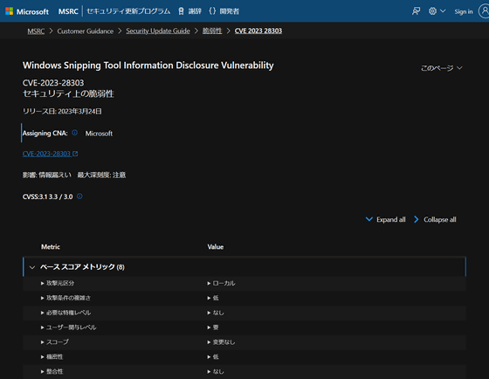Viewport: 489px width, 379px height.
Task: Click the Microsoft logo
Action: pos(27,11)
